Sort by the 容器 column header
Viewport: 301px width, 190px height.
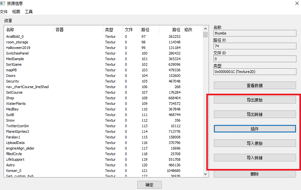point(78,30)
